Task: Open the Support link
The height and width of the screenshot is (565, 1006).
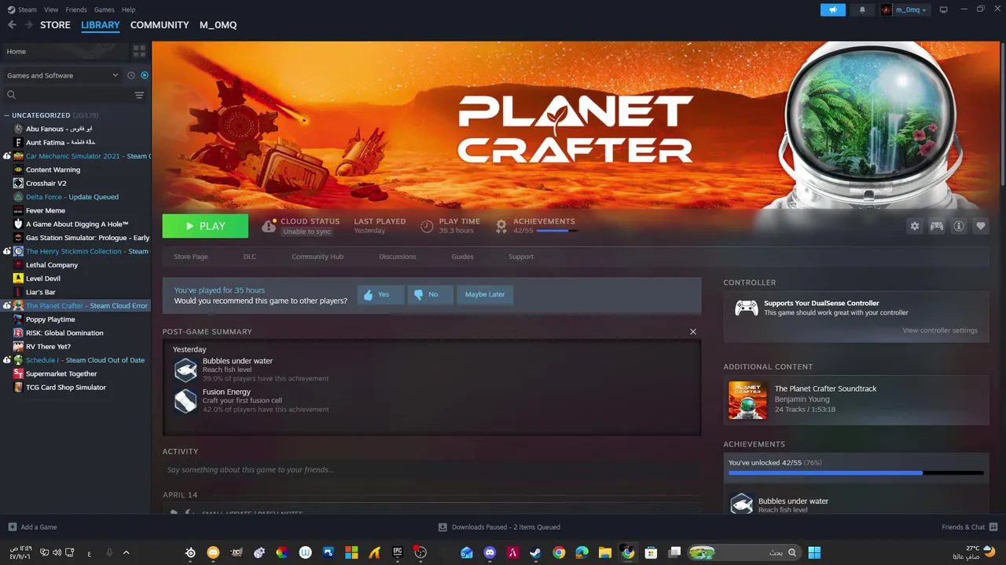Action: [x=521, y=257]
